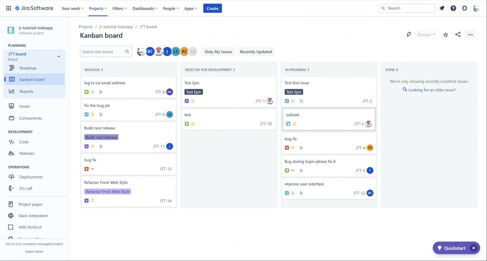Screen dimensions: 487x261
Task: Star this Kanban board
Action: pyautogui.click(x=446, y=34)
